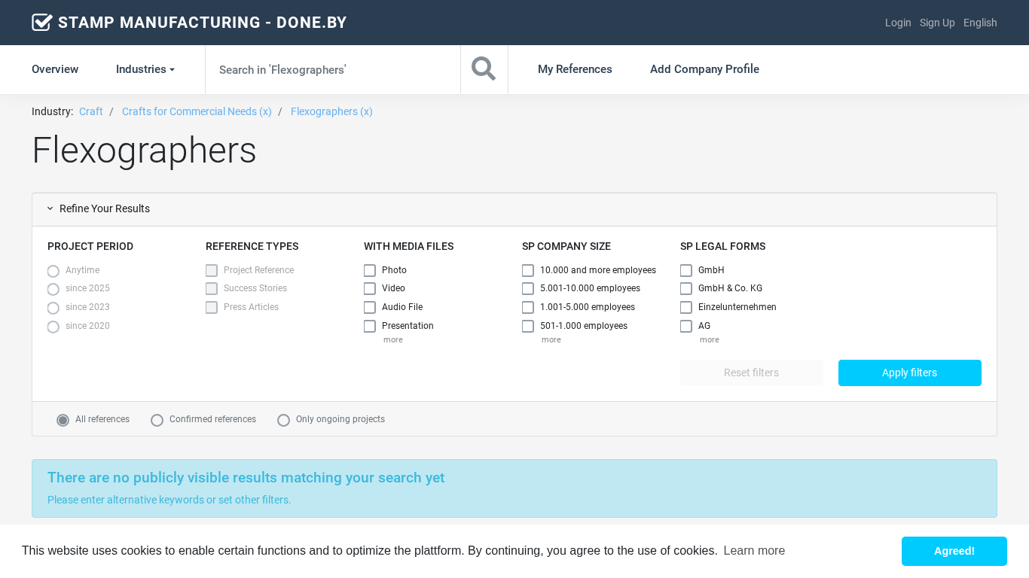Check 10.000 and more employees
This screenshot has width=1029, height=578.
[x=528, y=270]
